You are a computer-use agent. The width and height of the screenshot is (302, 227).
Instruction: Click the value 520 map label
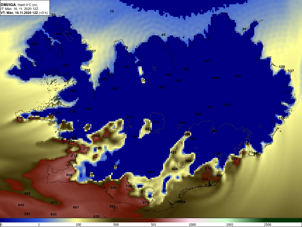[x=205, y=179]
